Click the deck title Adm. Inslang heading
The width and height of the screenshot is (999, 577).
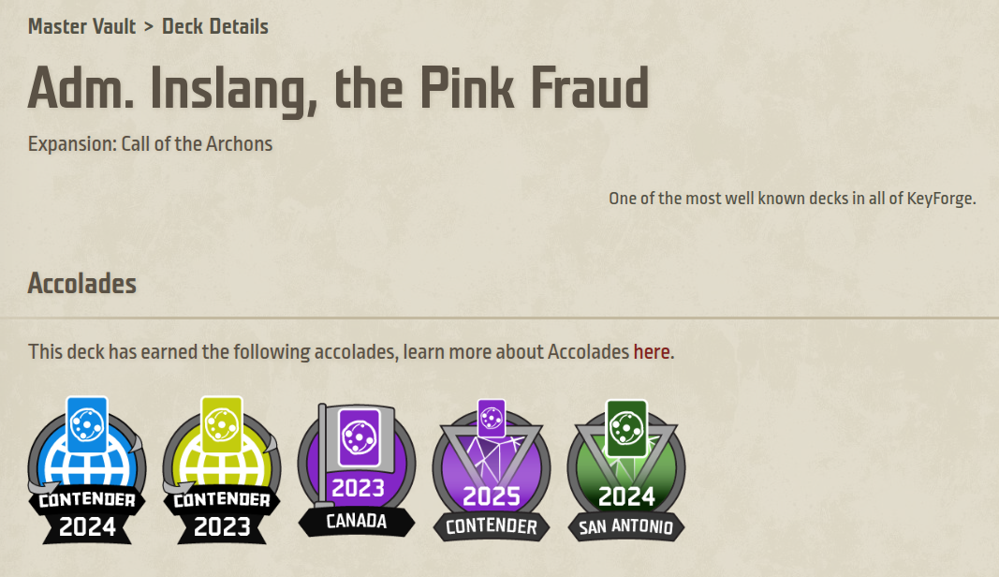[338, 89]
